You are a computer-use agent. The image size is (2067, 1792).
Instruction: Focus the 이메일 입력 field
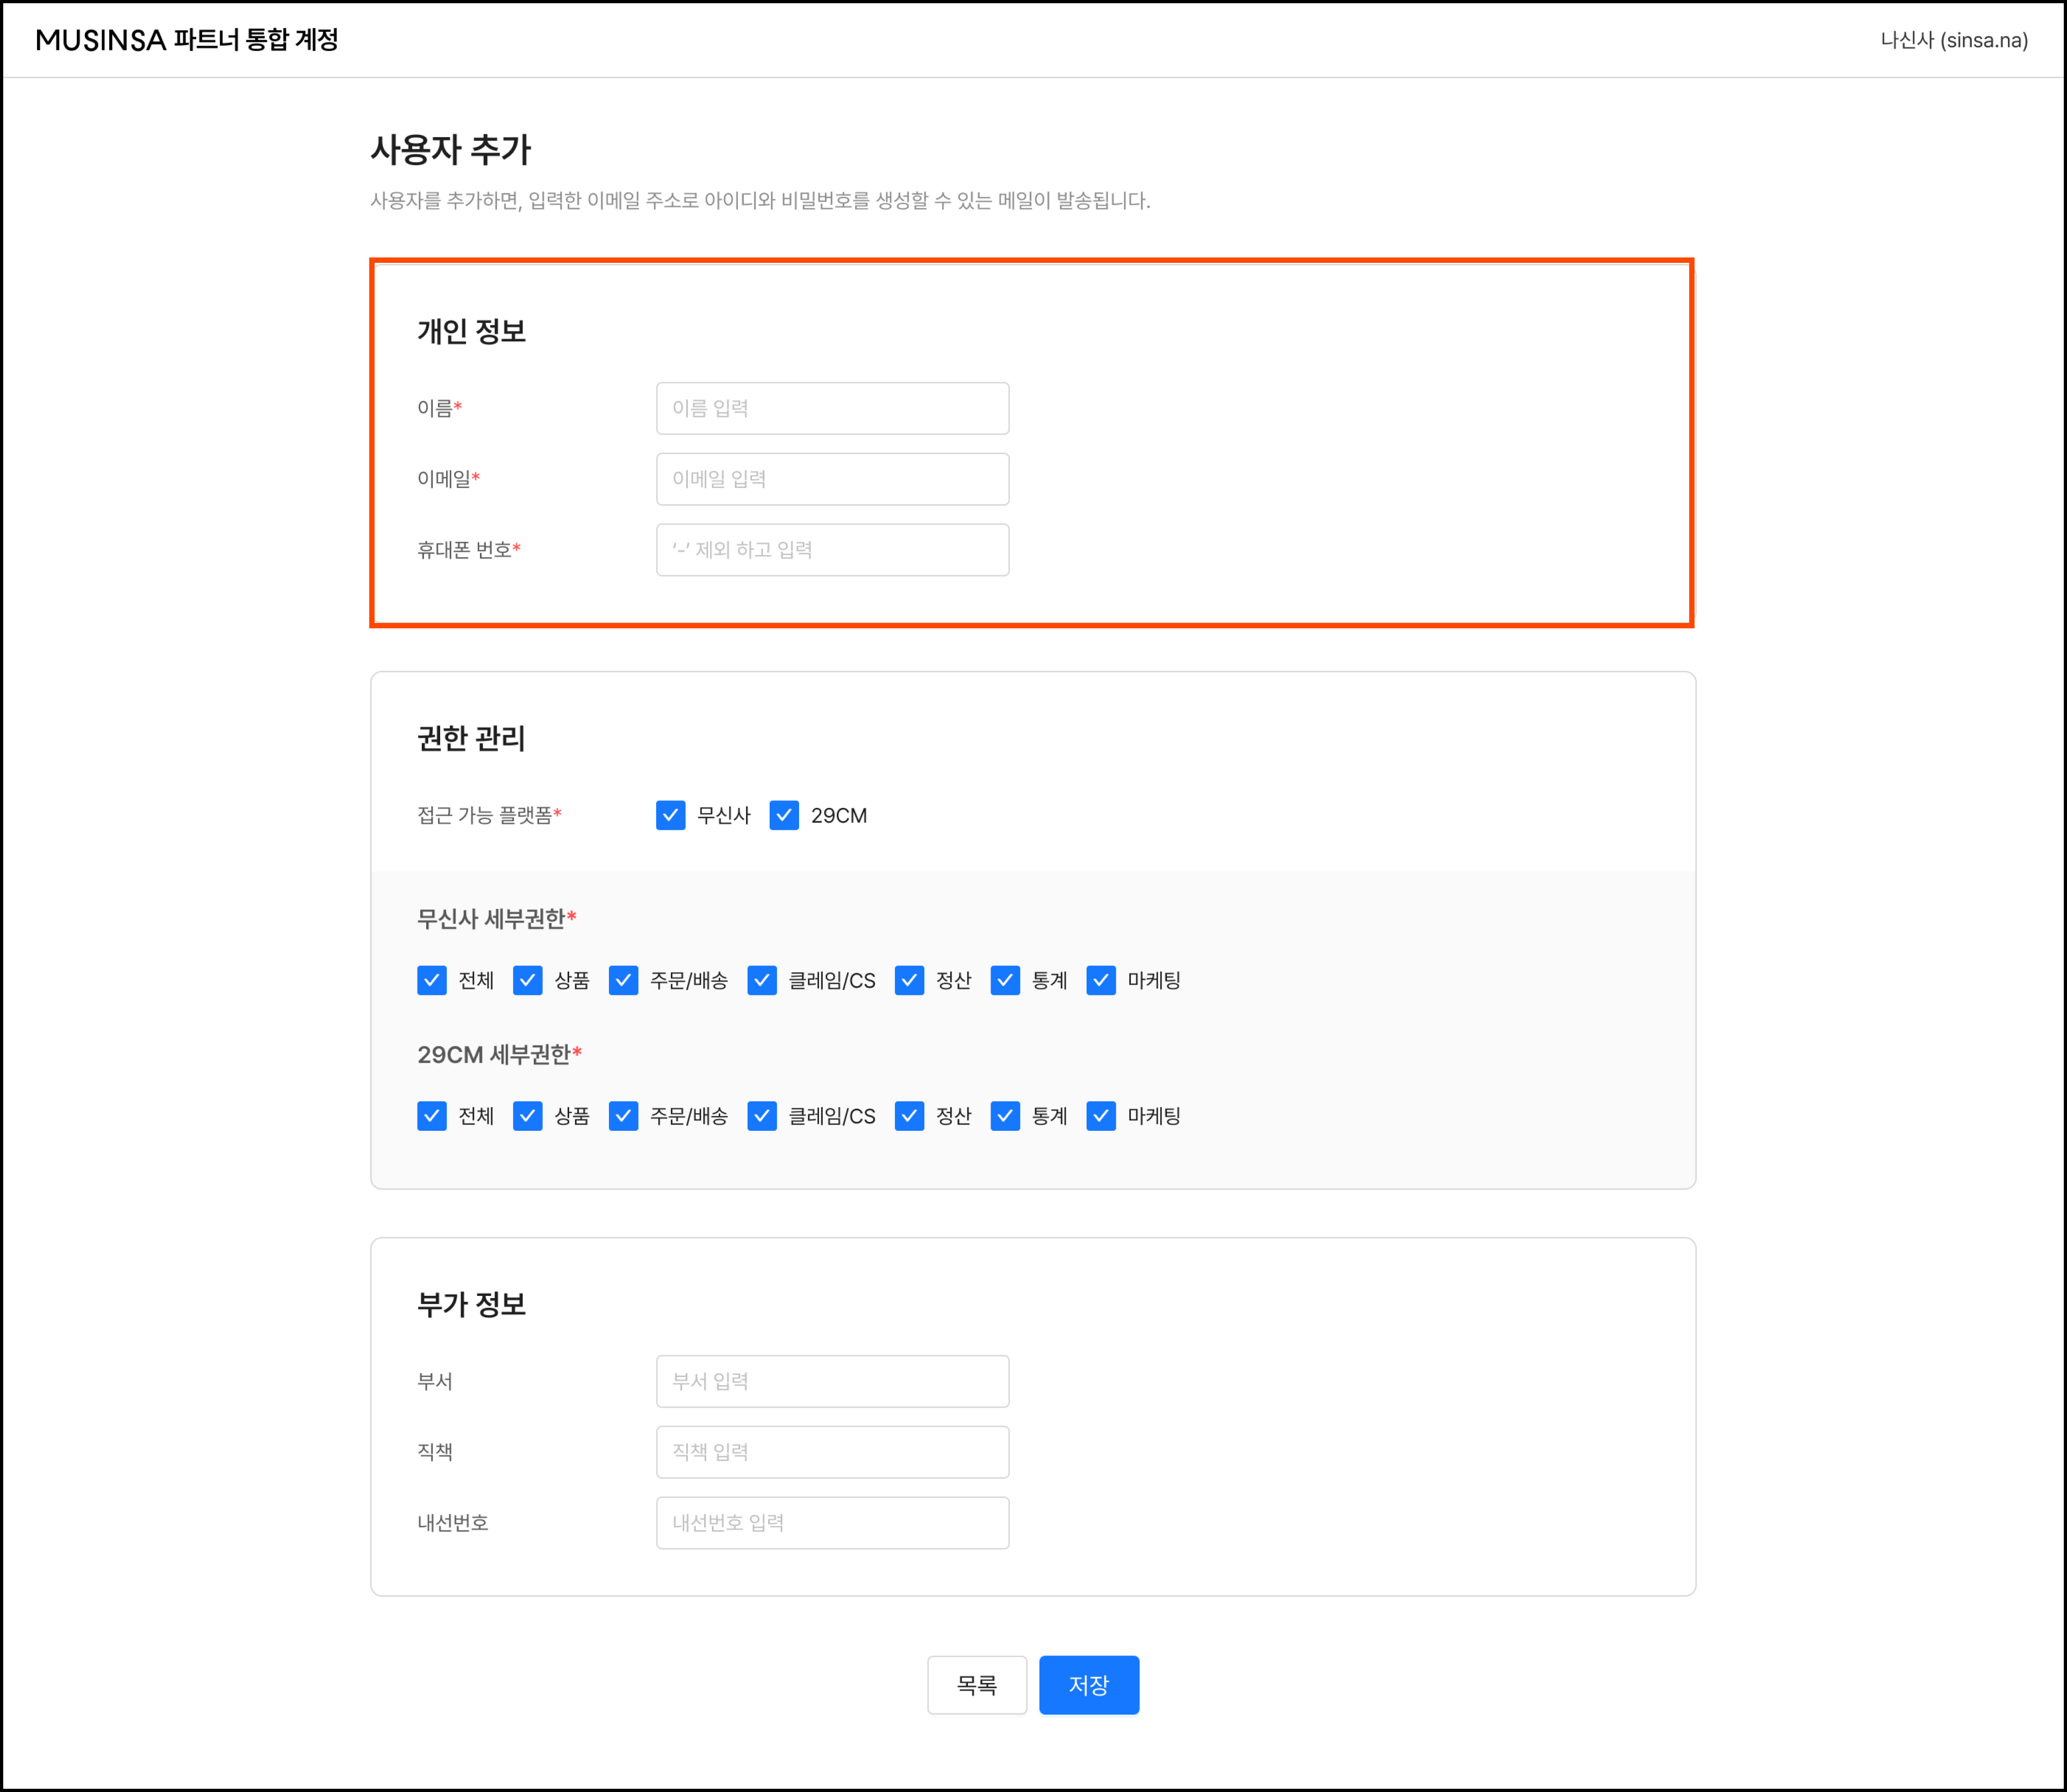(x=832, y=479)
